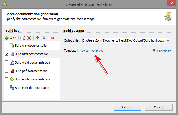The image size is (178, 115).
Task: Click the Generate button
Action: click(x=127, y=107)
